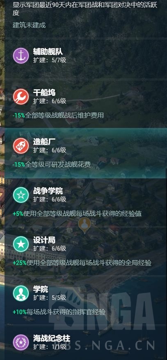Select the 海战纪念柱 building title
167x360 pixels.
pyautogui.click(x=52, y=338)
